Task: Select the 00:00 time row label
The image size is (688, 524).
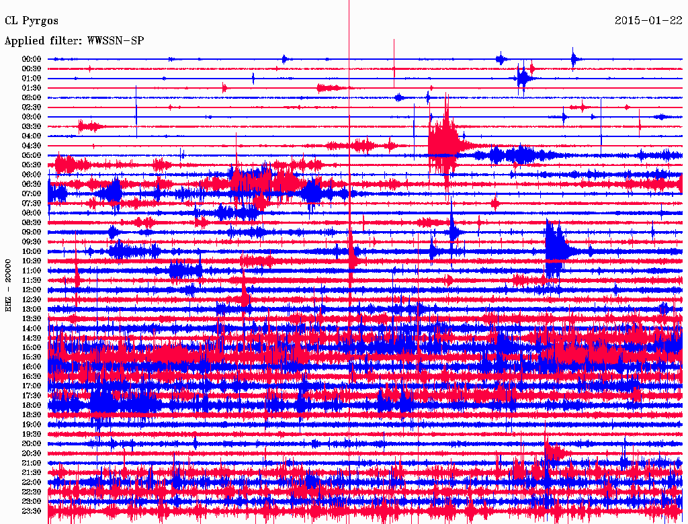Action: tap(32, 59)
